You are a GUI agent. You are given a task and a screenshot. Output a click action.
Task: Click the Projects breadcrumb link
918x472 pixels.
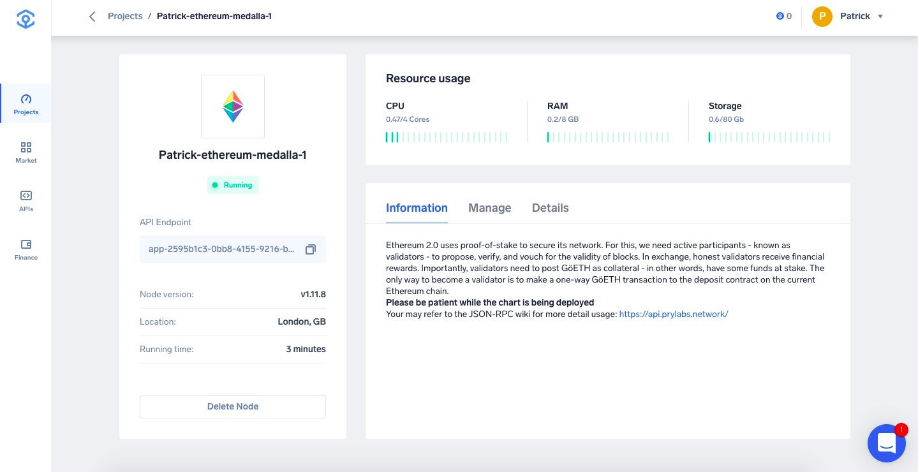[x=125, y=16]
